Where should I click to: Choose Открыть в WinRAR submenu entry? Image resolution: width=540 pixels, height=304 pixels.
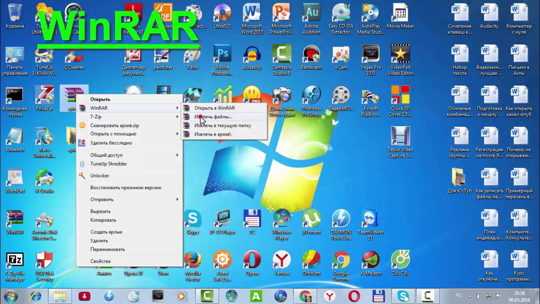click(x=224, y=108)
